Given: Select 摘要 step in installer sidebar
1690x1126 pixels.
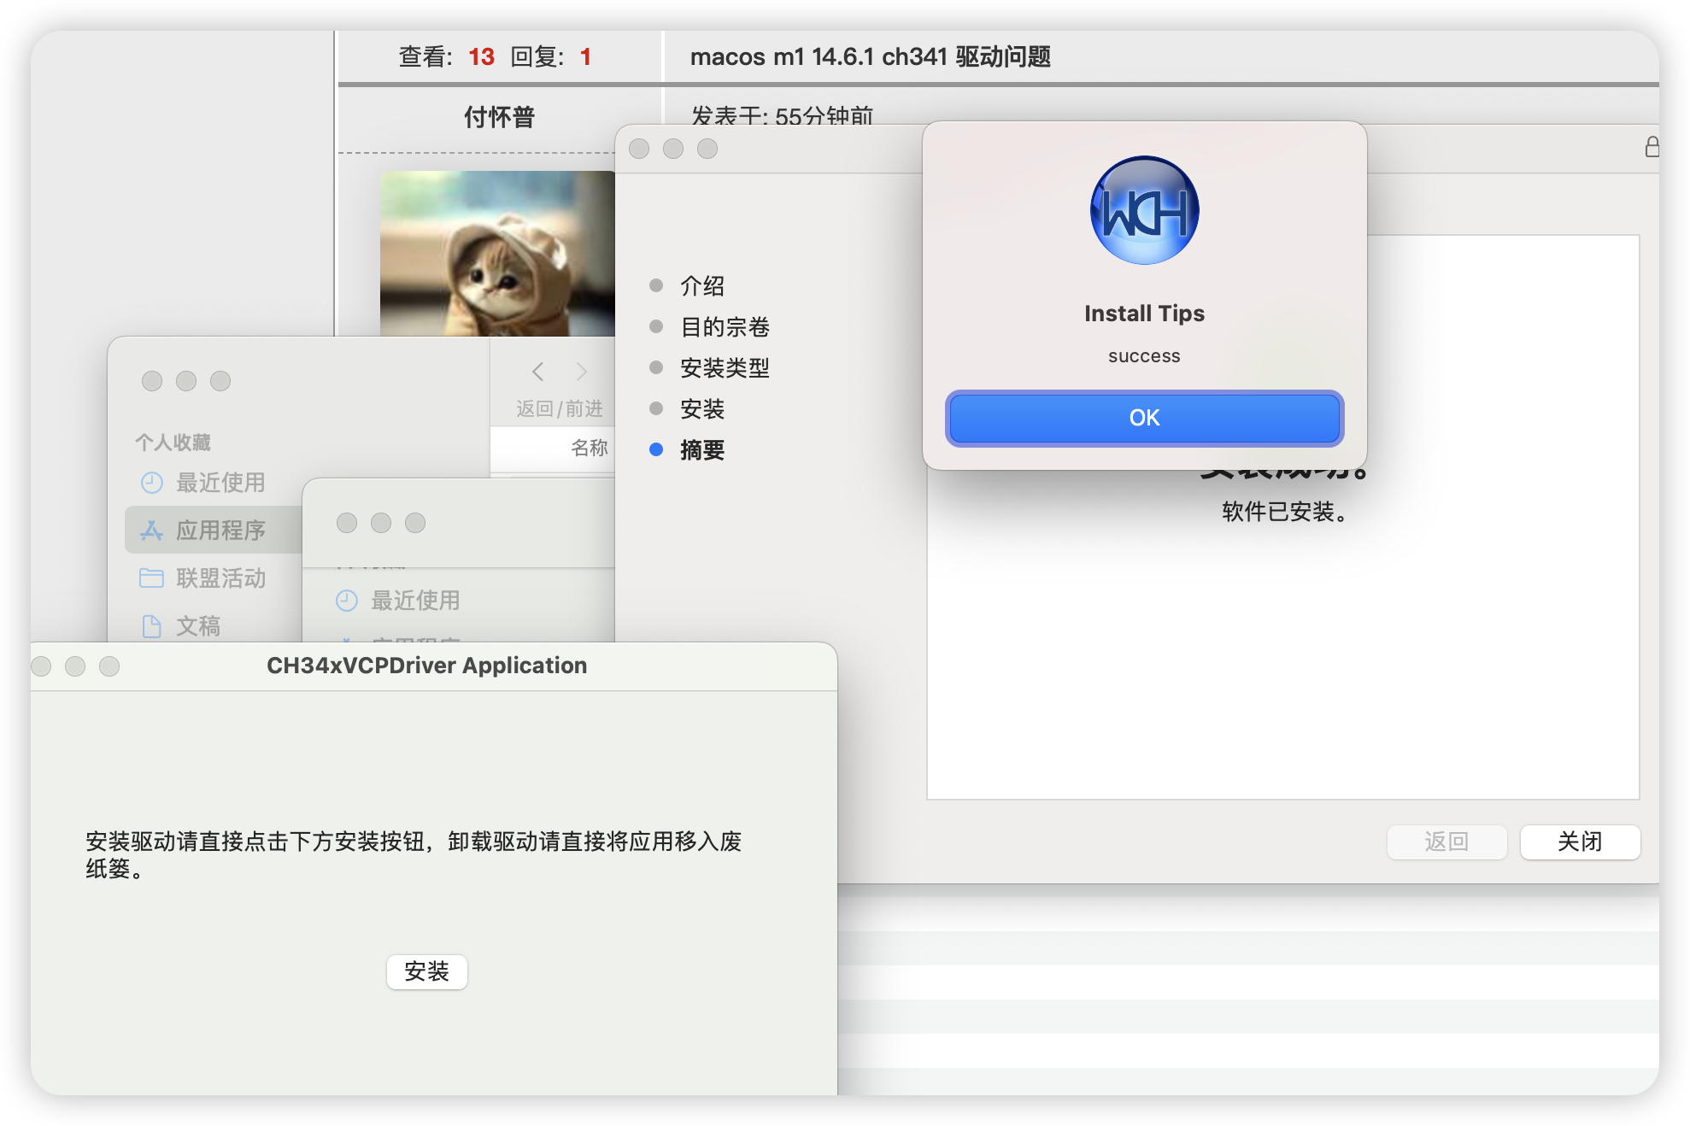Looking at the screenshot, I should click(x=702, y=449).
